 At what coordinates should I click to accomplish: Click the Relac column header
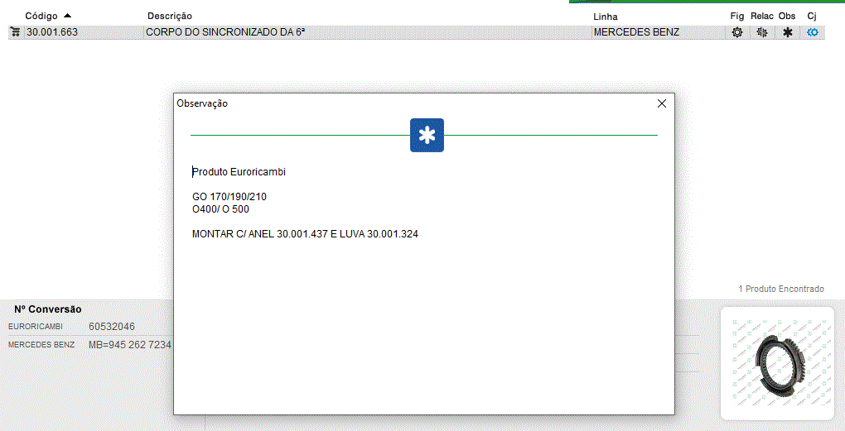click(761, 16)
